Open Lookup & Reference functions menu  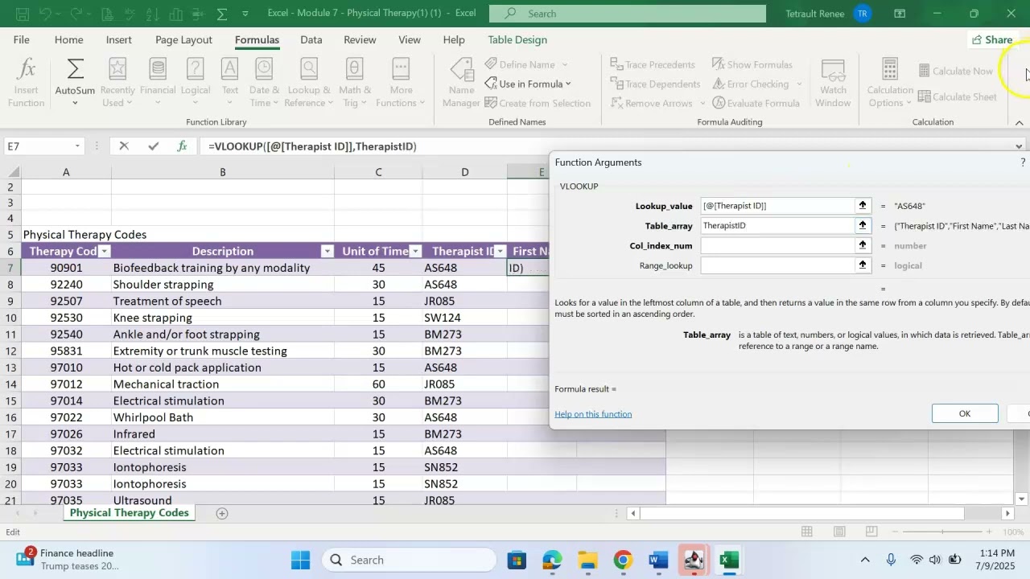[x=309, y=83]
